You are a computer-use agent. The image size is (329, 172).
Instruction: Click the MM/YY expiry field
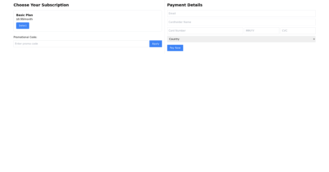point(262,31)
